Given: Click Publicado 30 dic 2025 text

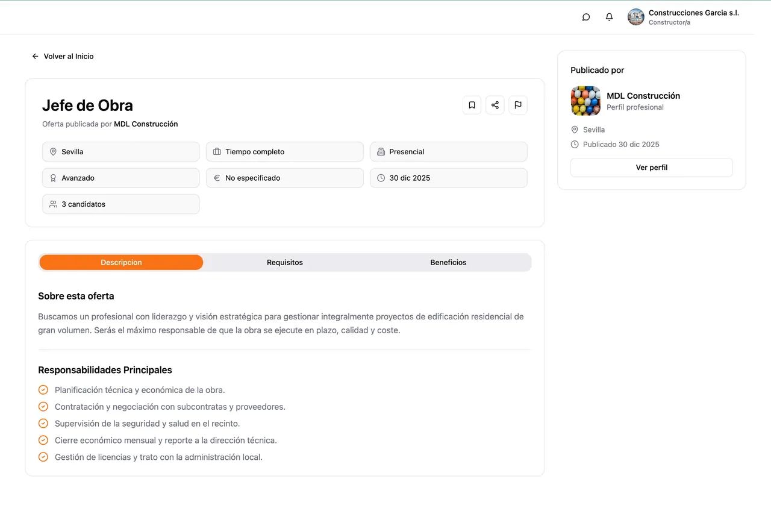Looking at the screenshot, I should coord(621,145).
